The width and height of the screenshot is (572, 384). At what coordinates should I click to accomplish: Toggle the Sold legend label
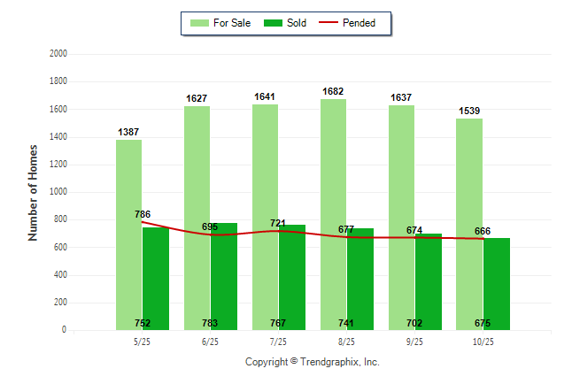297,23
